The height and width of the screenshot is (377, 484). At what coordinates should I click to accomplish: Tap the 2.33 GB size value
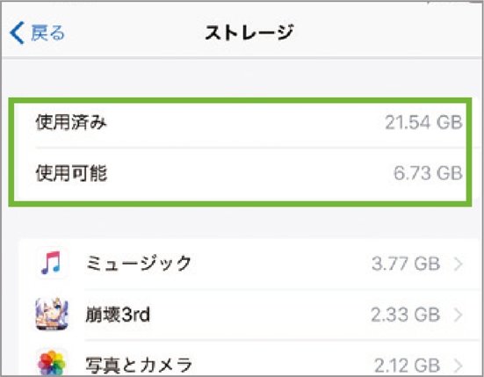coord(406,315)
